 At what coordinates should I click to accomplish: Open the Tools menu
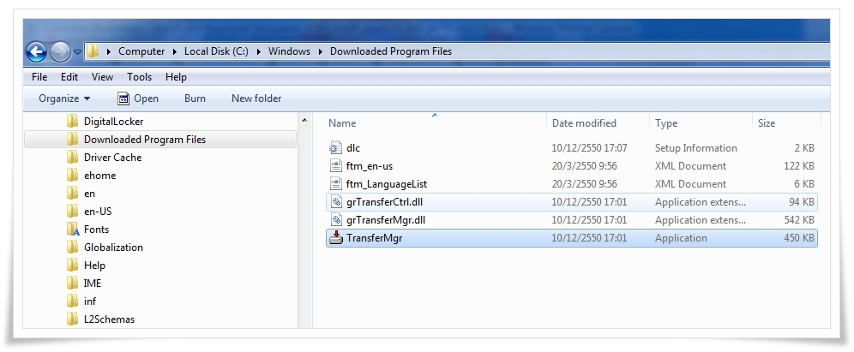tap(140, 77)
